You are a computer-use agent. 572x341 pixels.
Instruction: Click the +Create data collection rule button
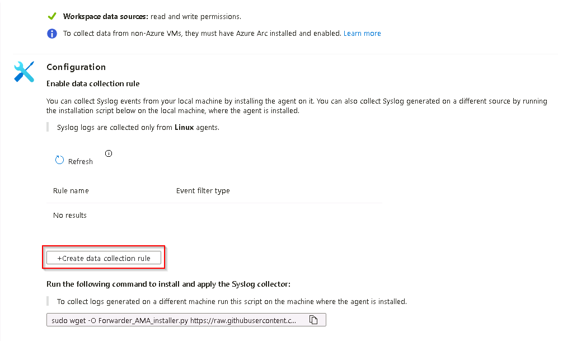pos(104,258)
